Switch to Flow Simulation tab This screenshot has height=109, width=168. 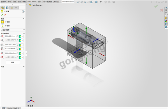pyautogui.click(x=68, y=1)
